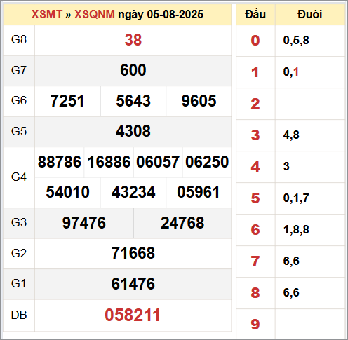348x340 pixels.
Task: Select the ĐB special prize 058211
Action: pos(133,315)
